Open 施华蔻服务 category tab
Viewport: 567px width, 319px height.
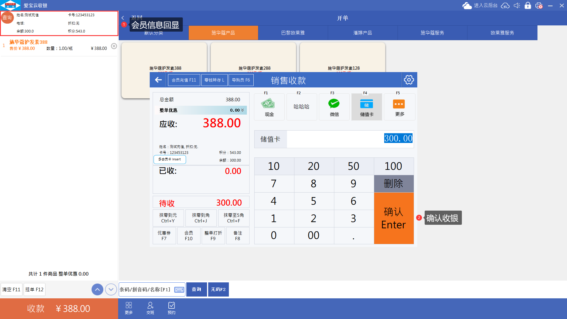432,33
